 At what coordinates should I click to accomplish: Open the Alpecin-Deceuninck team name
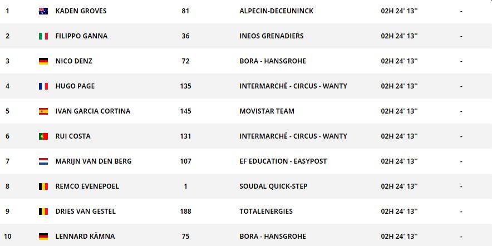(x=276, y=11)
